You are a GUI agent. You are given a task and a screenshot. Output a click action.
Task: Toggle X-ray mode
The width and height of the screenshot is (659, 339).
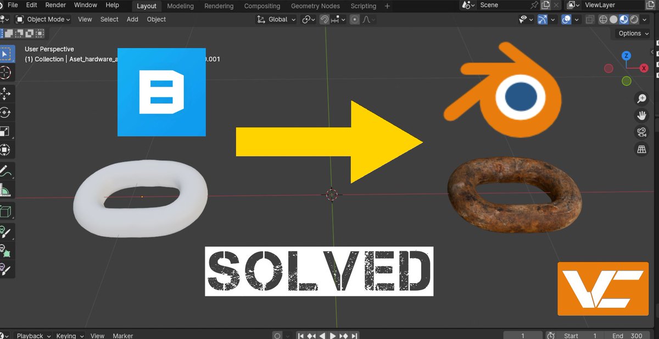point(590,19)
